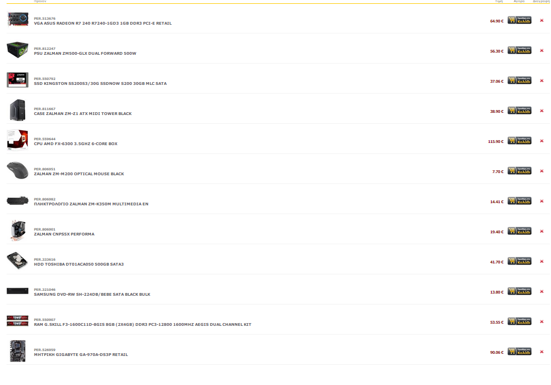Select product code PER.550907
551x385 pixels.
tap(44, 320)
